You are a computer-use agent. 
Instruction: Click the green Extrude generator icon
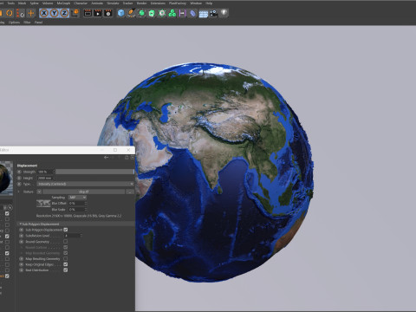(152, 13)
